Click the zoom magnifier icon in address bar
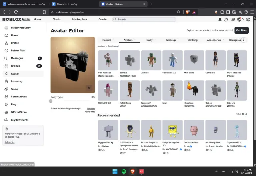Image resolution: width=256 pixels, height=176 pixels. pyautogui.click(x=178, y=12)
